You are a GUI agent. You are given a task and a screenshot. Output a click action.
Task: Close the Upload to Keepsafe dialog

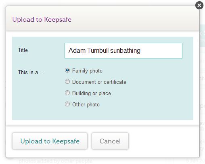tap(199, 5)
